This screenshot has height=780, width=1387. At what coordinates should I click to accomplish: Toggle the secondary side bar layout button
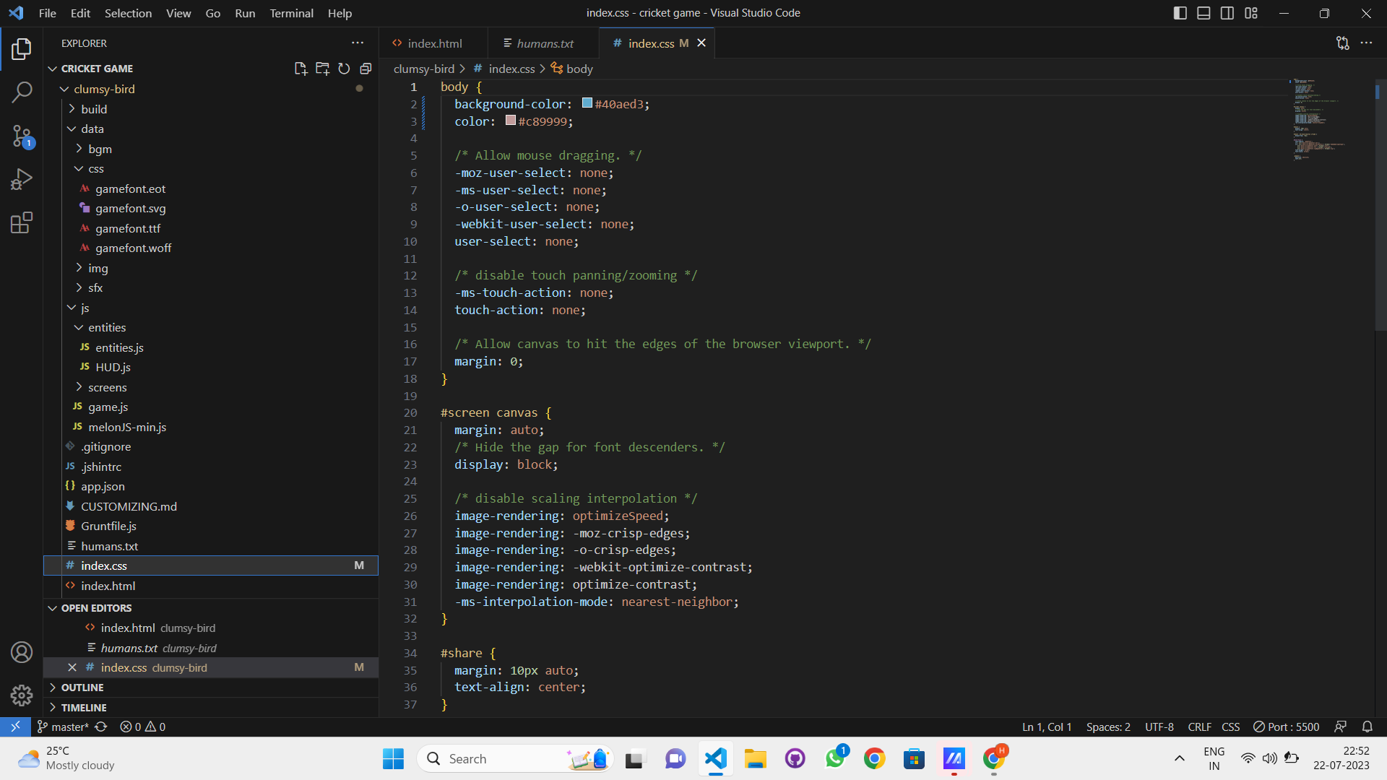(x=1227, y=13)
